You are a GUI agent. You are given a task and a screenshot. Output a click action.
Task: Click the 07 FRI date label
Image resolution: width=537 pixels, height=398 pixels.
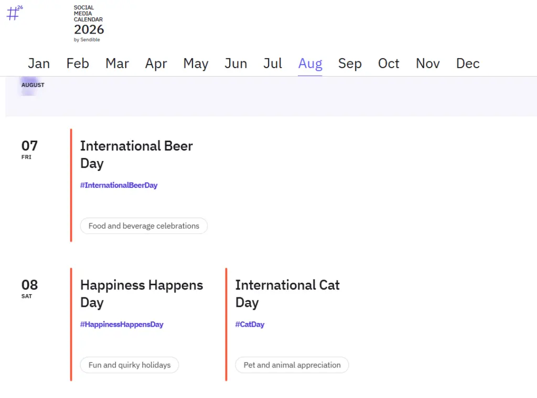point(29,149)
